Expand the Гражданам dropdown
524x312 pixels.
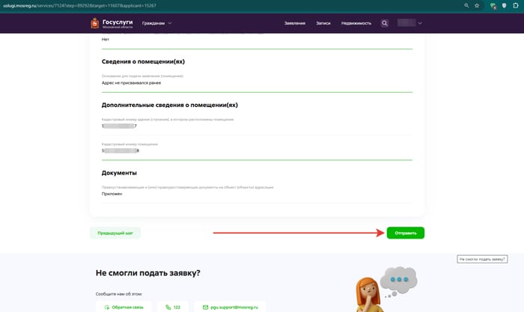[x=156, y=23]
